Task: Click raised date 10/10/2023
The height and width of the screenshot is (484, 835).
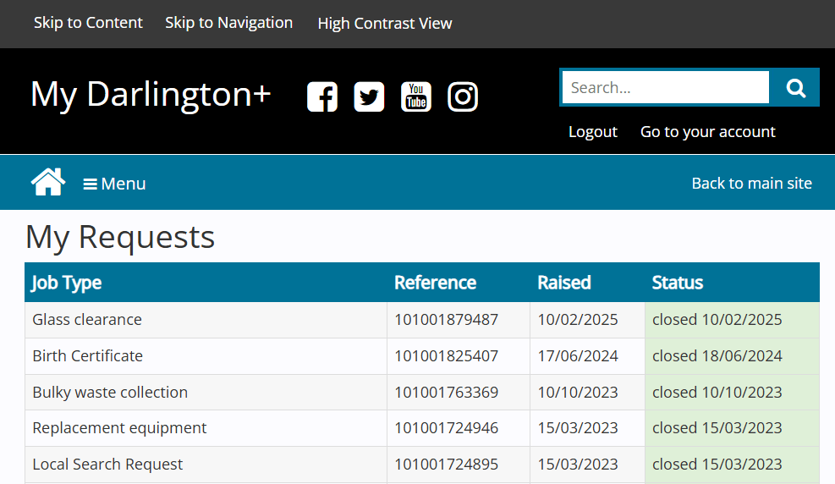Action: click(x=578, y=393)
